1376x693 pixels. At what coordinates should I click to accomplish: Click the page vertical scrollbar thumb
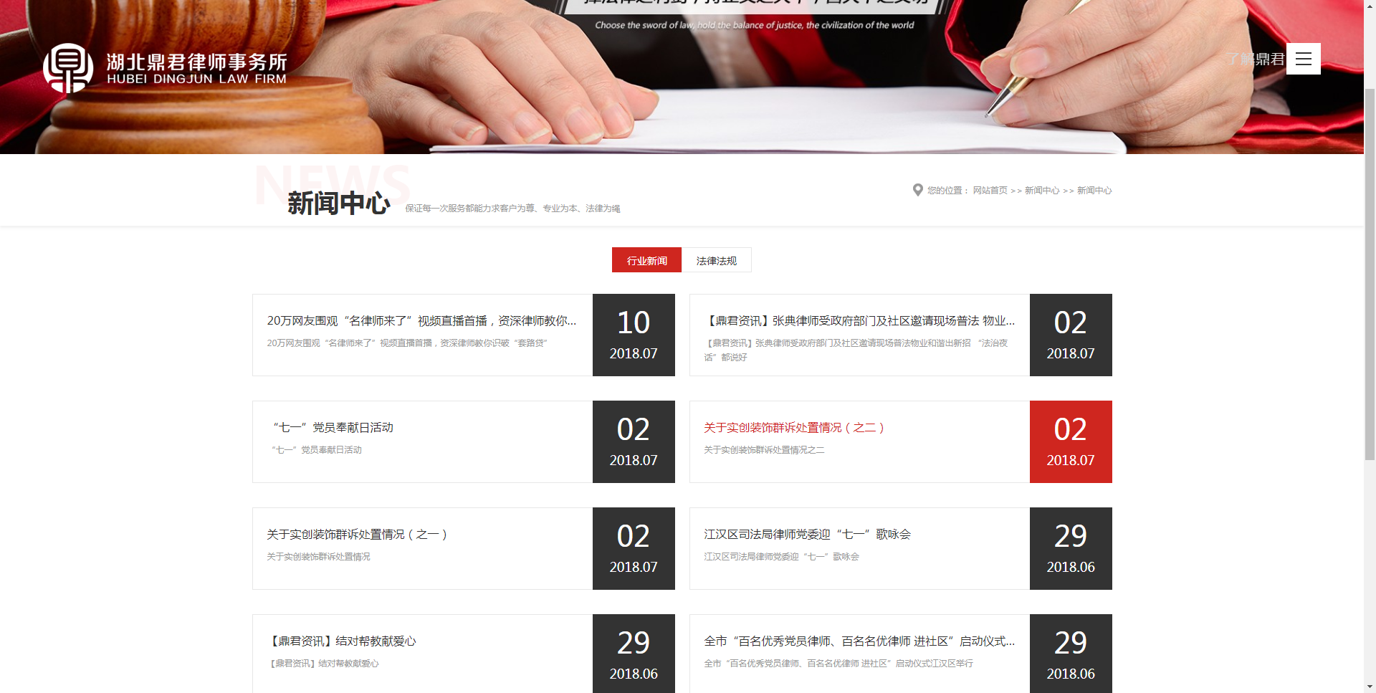(x=1370, y=272)
